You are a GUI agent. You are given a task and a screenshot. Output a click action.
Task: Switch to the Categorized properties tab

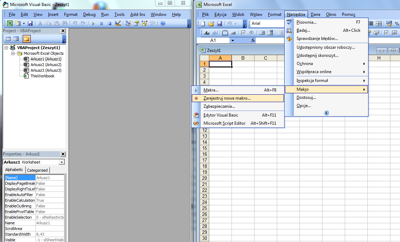pos(38,170)
